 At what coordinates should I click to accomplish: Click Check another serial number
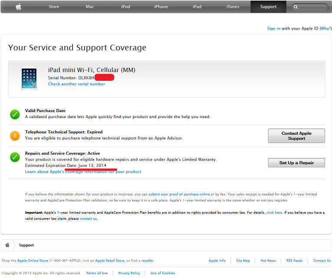pyautogui.click(x=76, y=84)
